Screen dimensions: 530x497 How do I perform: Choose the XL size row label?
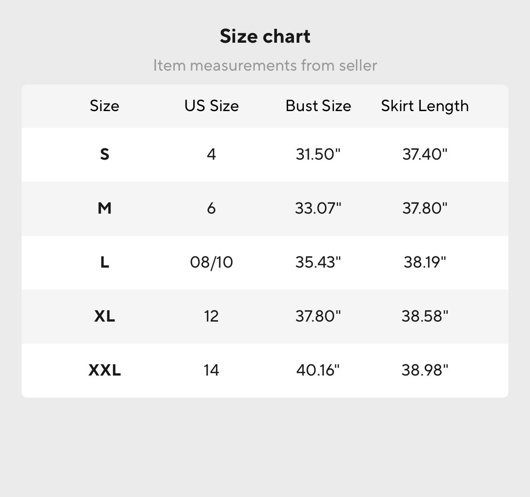point(104,316)
